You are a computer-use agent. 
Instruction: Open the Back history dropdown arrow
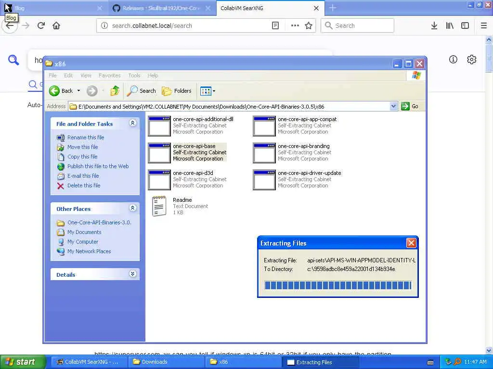[x=78, y=91]
